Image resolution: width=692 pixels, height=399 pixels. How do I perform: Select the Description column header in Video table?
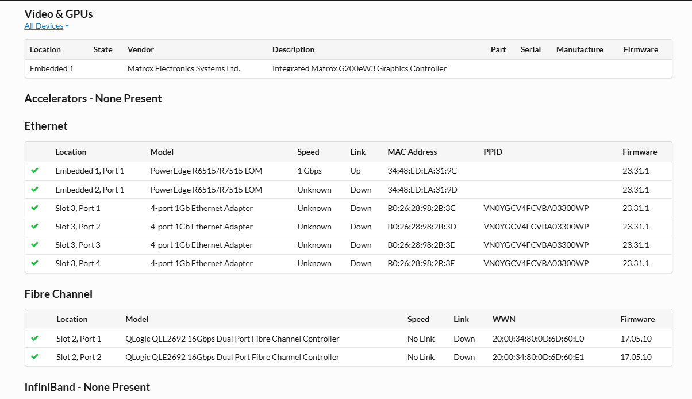[x=293, y=49]
